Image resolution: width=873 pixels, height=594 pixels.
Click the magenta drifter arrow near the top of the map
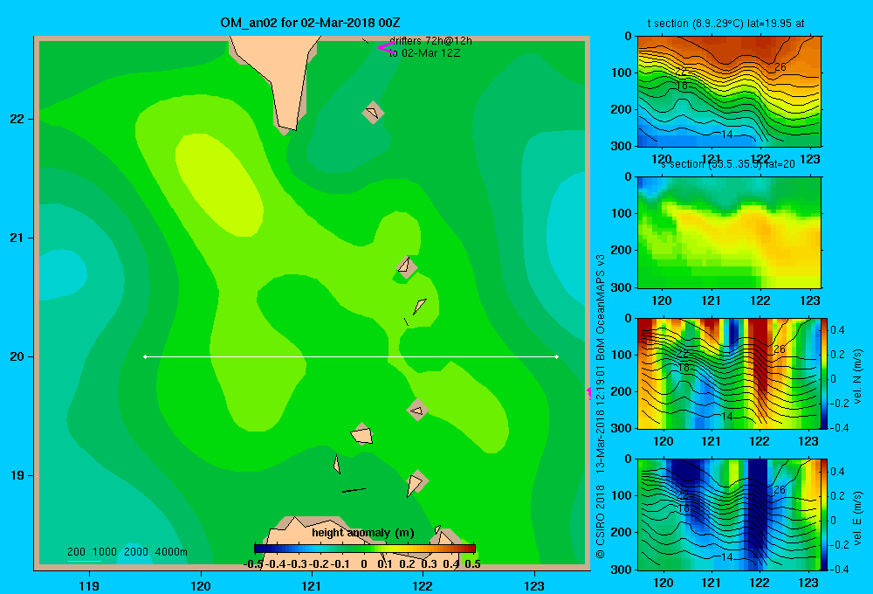pyautogui.click(x=385, y=48)
